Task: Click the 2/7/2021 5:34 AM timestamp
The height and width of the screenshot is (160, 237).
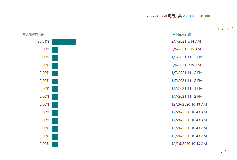Action: click(186, 41)
